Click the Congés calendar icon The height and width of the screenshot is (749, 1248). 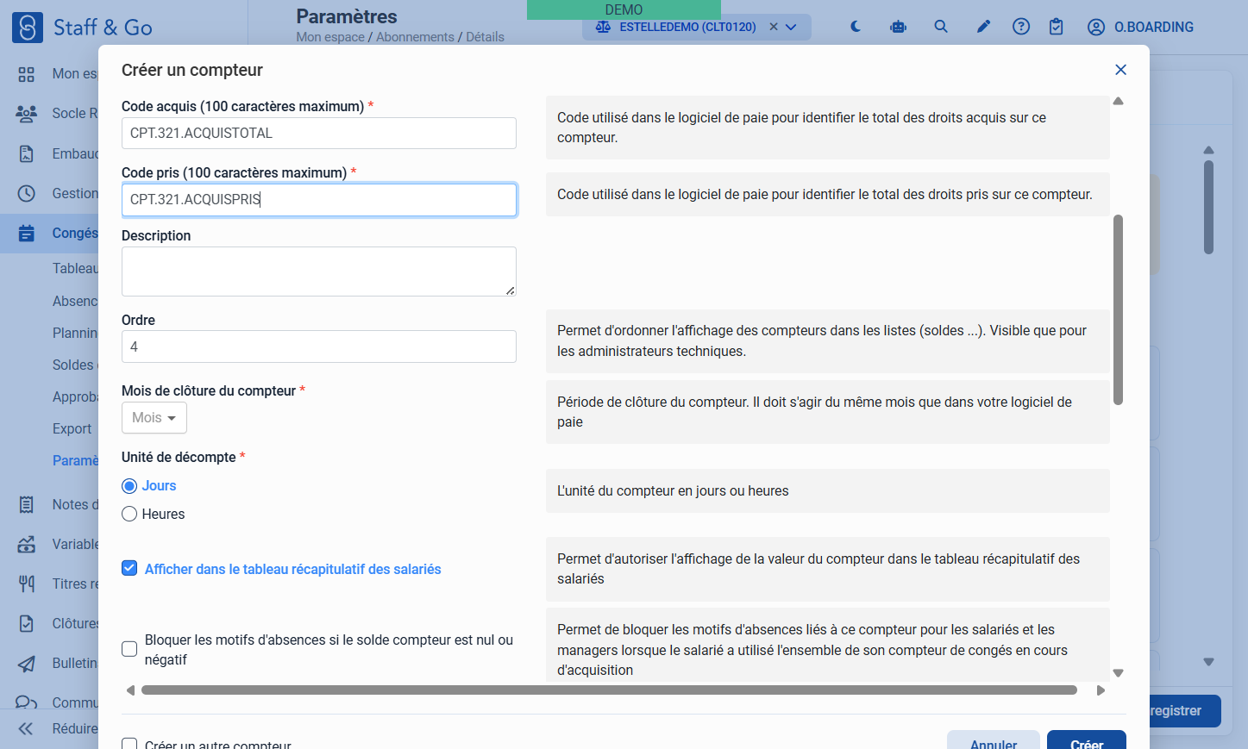(27, 233)
